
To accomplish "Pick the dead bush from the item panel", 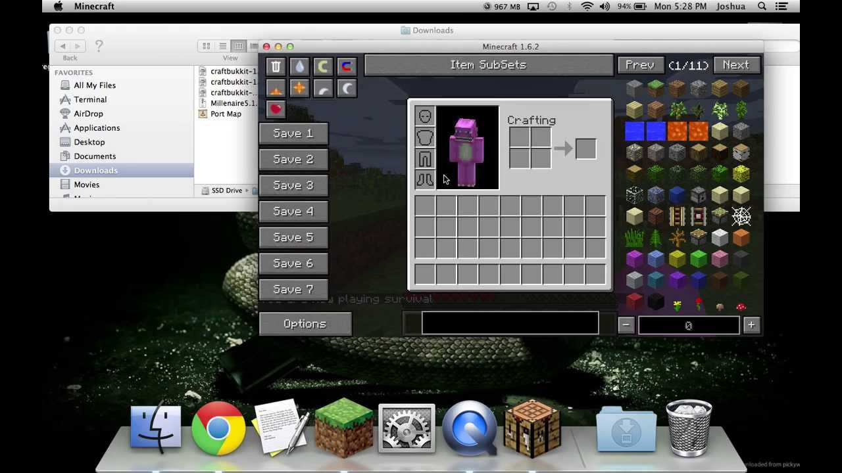I will (677, 238).
